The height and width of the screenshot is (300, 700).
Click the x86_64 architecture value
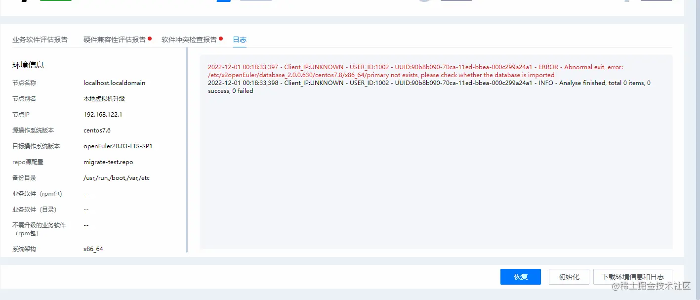pyautogui.click(x=93, y=249)
